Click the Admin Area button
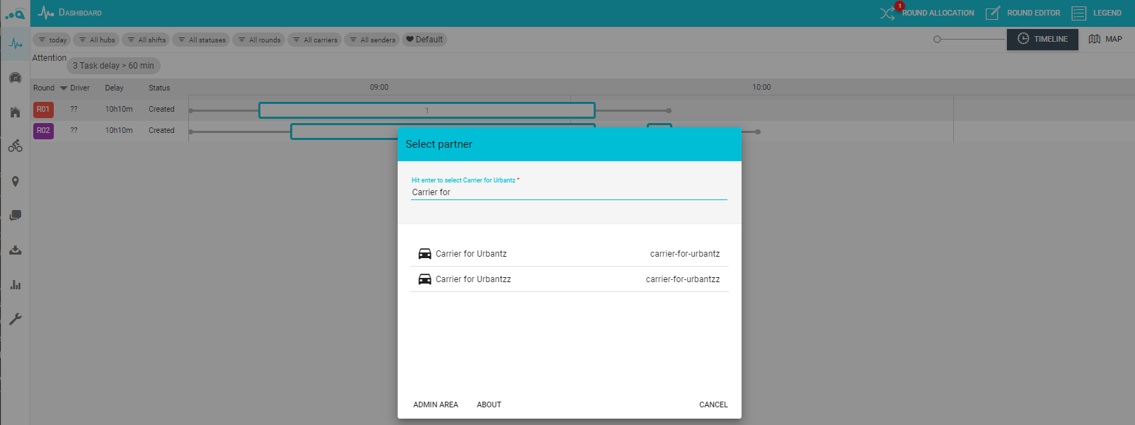 (436, 404)
